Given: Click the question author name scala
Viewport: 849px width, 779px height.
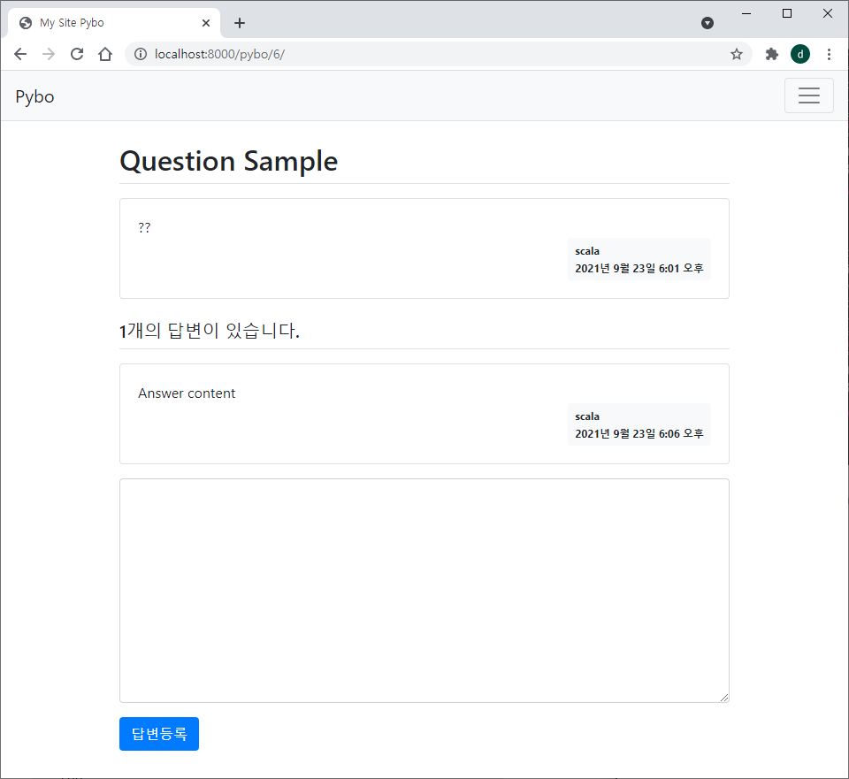Looking at the screenshot, I should coord(587,251).
